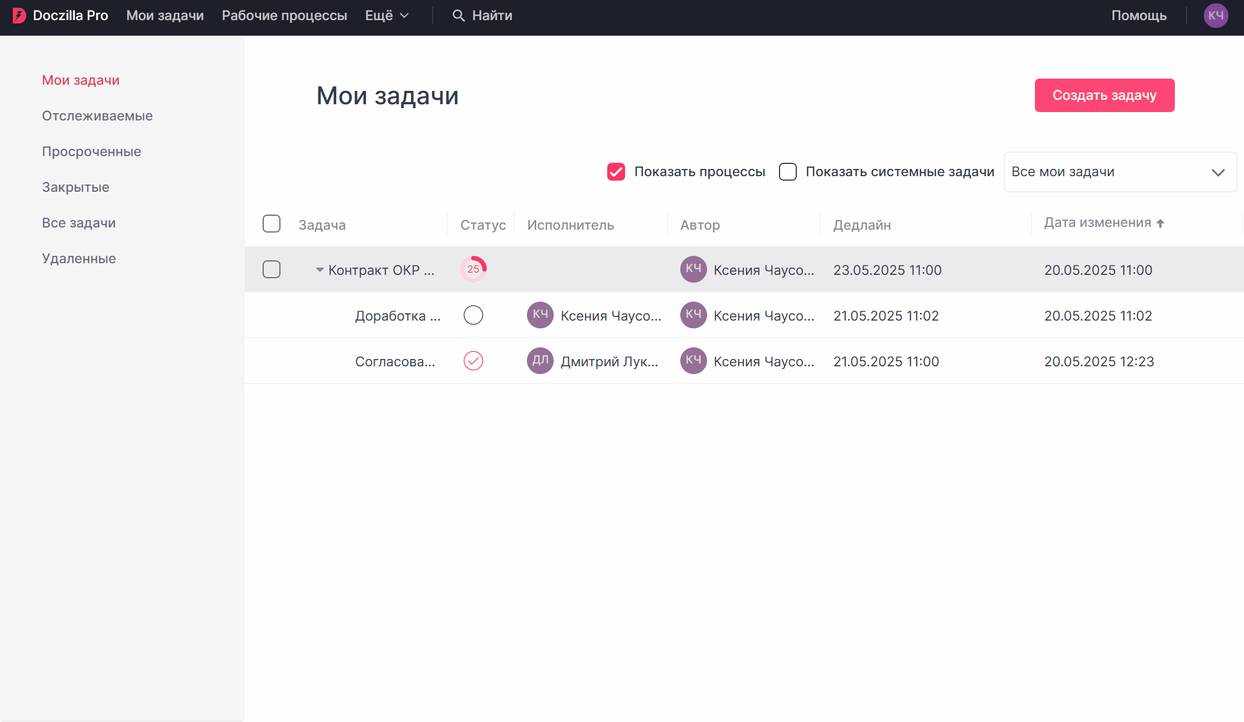Open the КЧ user profile avatar

1216,16
